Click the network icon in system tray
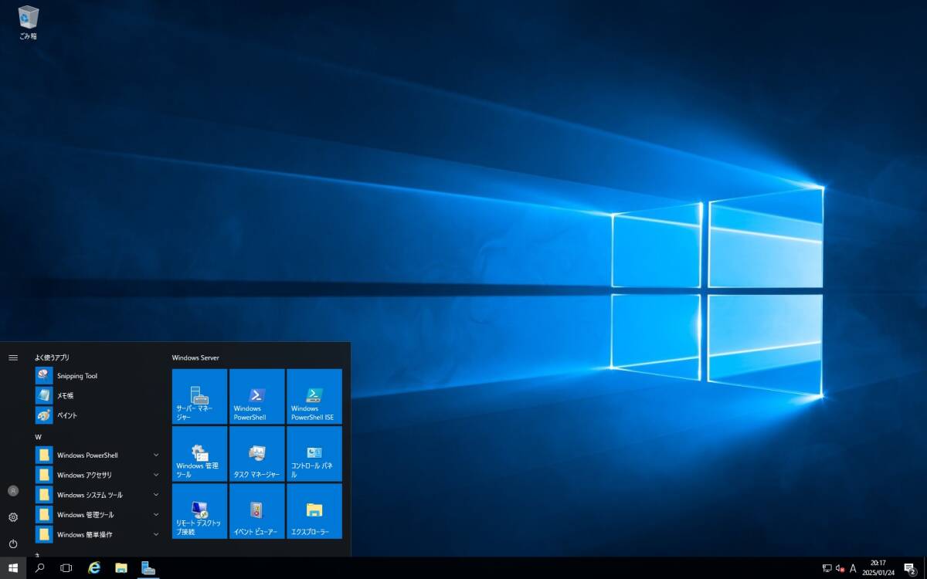Screen dimensions: 927x579 (x=827, y=568)
